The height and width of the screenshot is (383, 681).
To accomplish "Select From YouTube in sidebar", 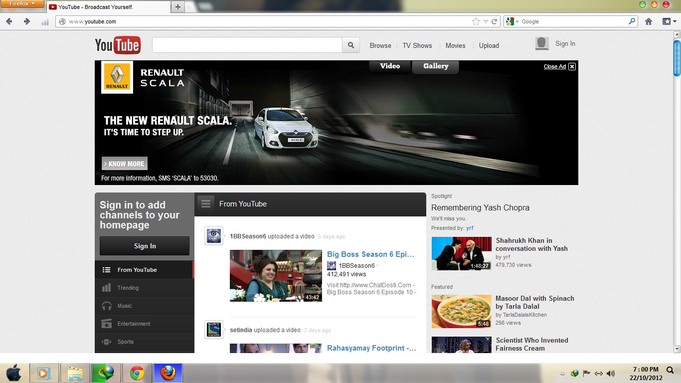I will coord(144,270).
